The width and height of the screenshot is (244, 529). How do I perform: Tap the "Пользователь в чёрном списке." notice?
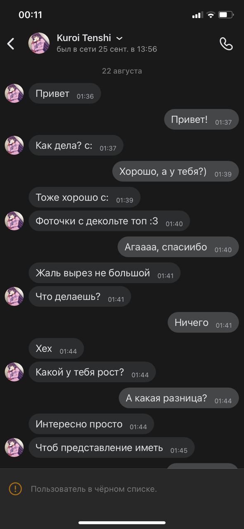94,489
